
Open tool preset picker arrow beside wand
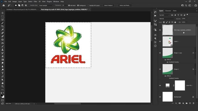pyautogui.click(x=11, y=6)
